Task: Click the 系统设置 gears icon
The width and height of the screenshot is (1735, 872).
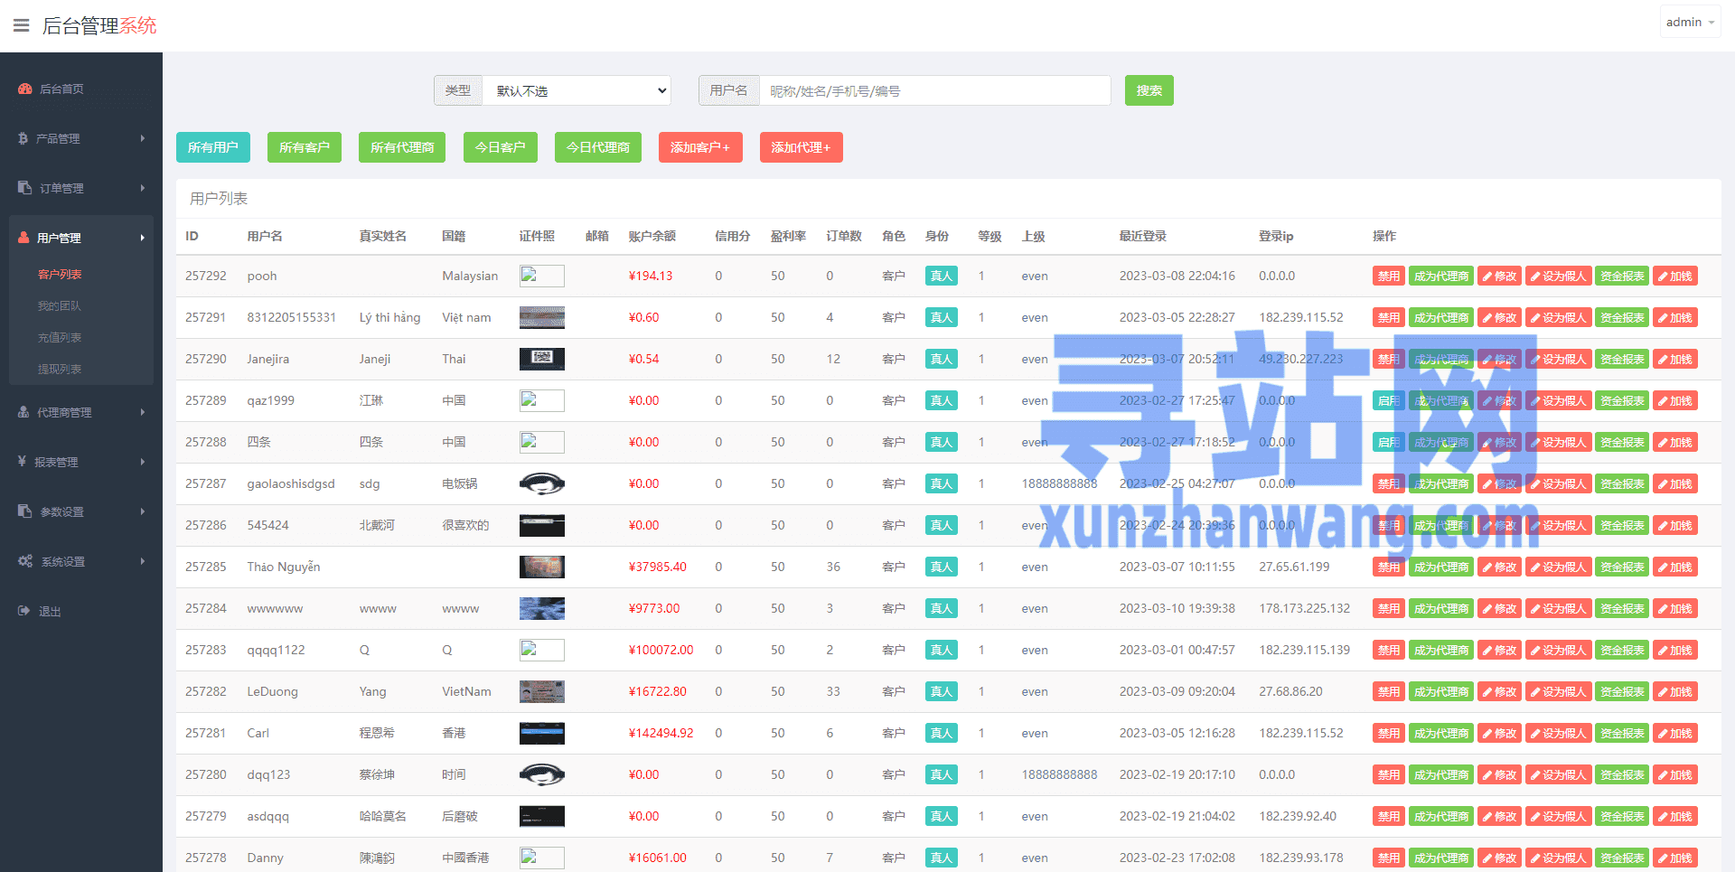Action: [25, 561]
